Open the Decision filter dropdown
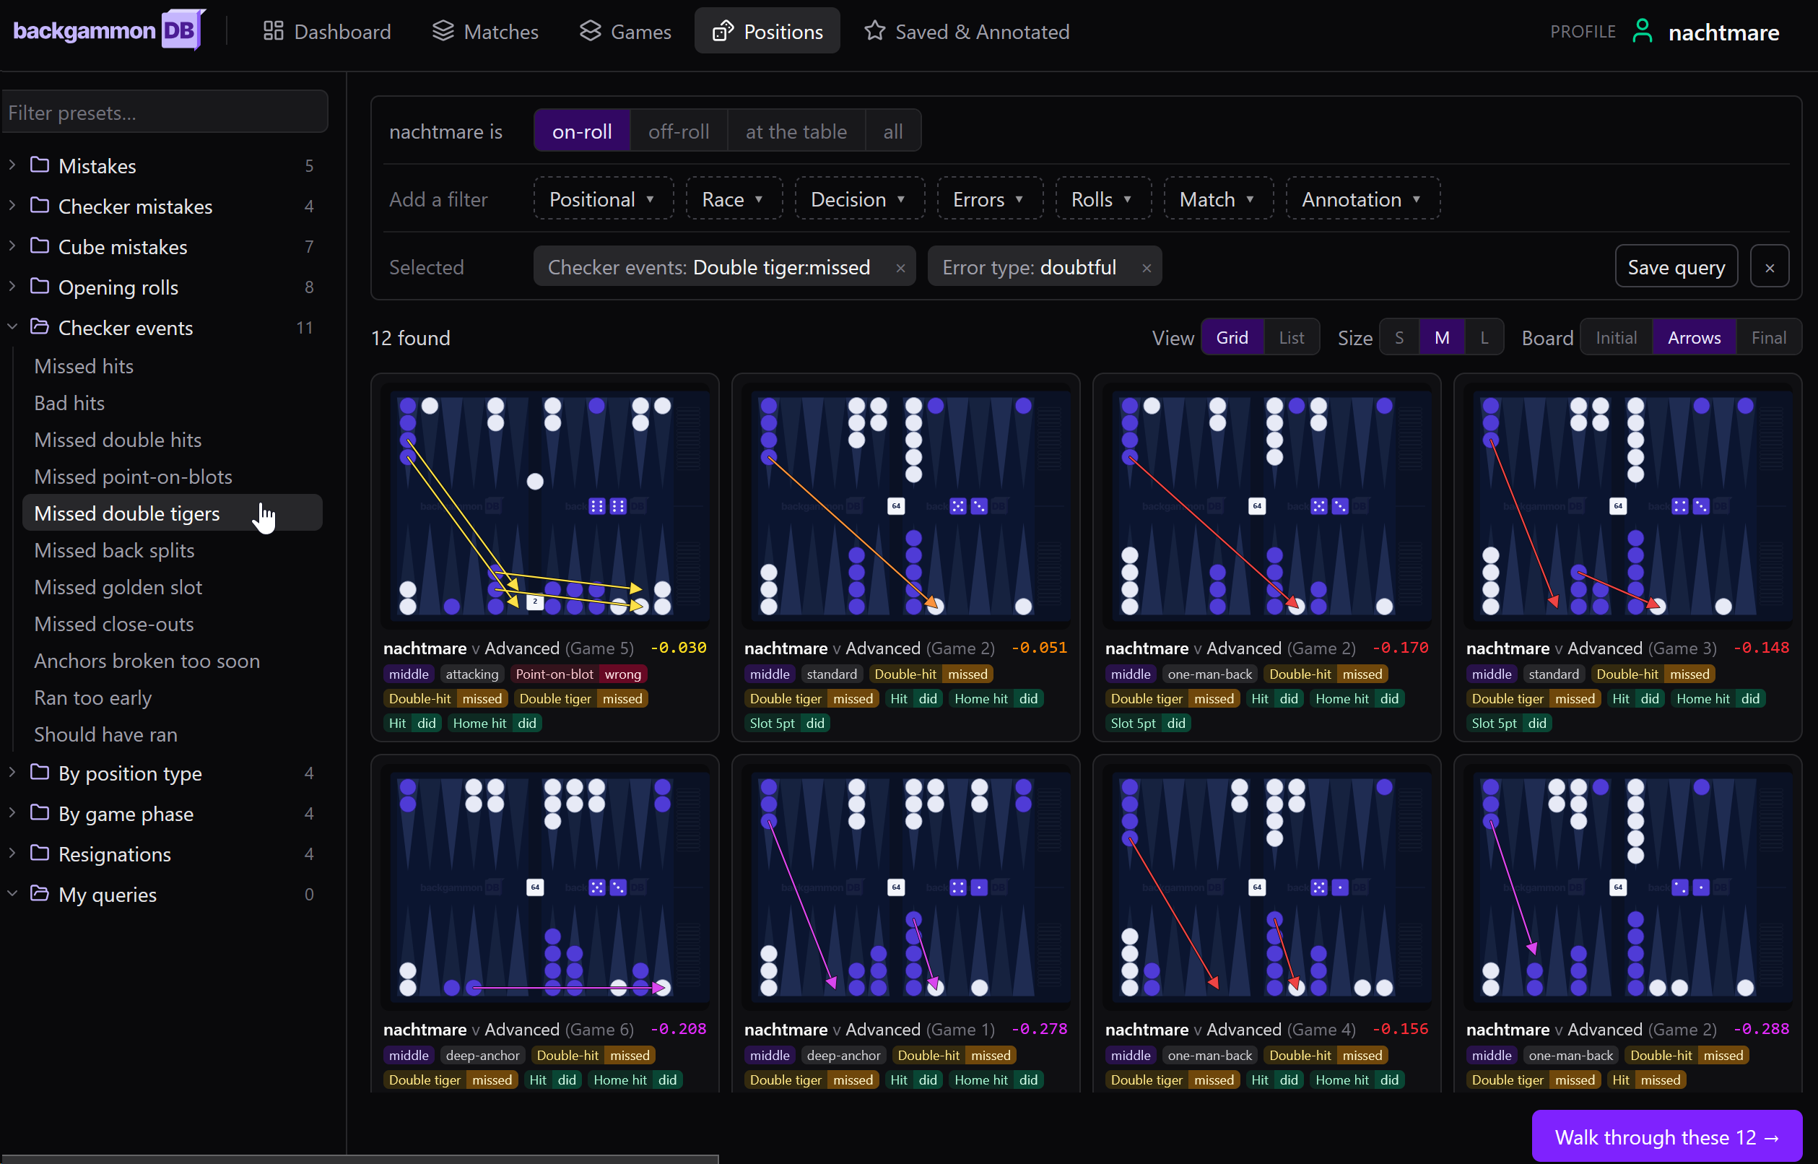 click(x=859, y=199)
